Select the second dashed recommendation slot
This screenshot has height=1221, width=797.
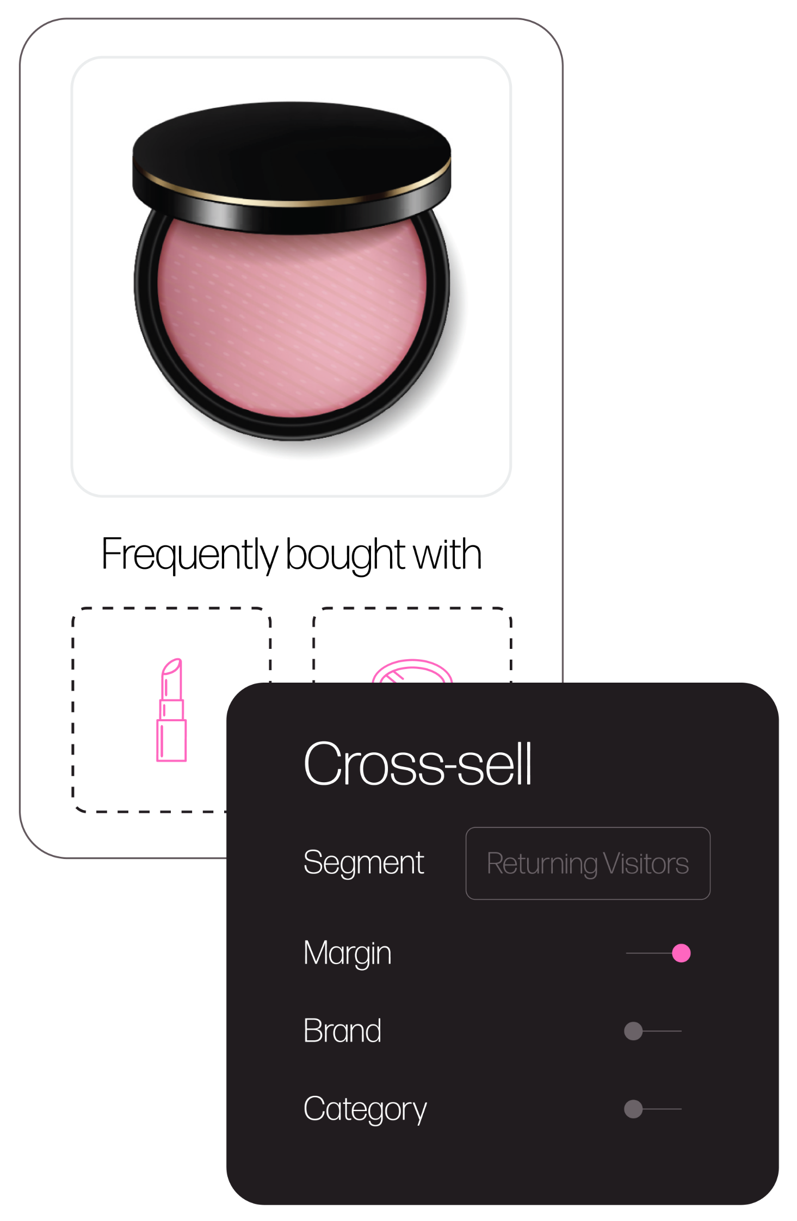point(412,645)
